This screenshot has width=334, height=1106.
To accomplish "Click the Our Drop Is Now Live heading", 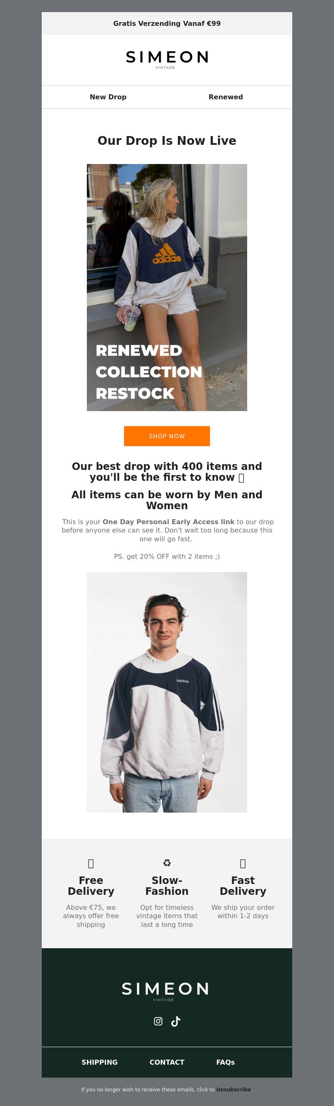I will [x=167, y=140].
